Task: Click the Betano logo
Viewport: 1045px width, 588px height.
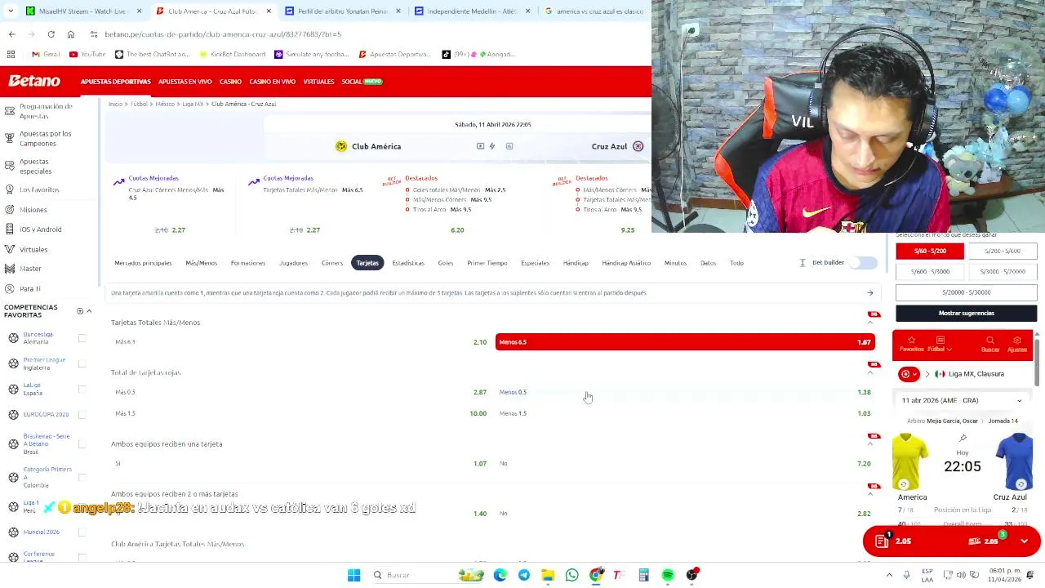Action: pyautogui.click(x=34, y=81)
